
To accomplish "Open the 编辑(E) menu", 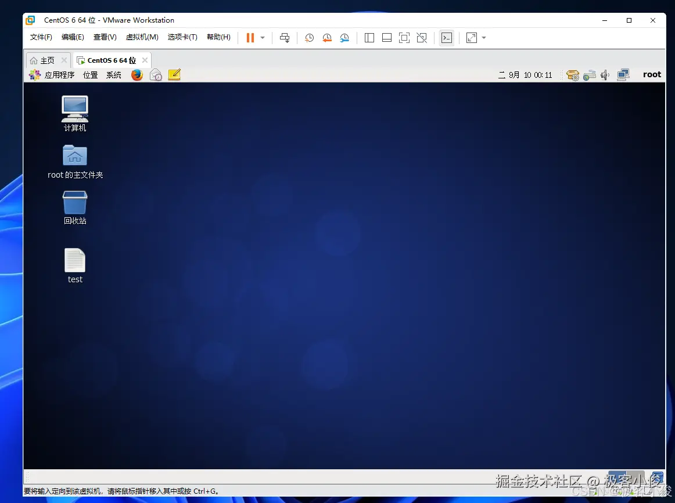I will click(73, 37).
